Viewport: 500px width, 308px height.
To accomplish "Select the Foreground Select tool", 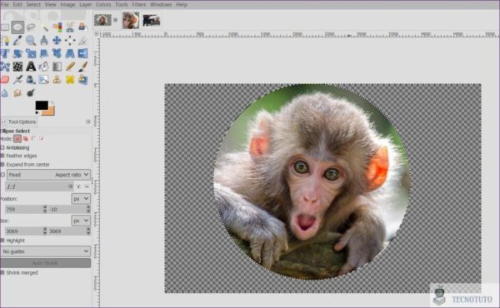I will (x=82, y=27).
